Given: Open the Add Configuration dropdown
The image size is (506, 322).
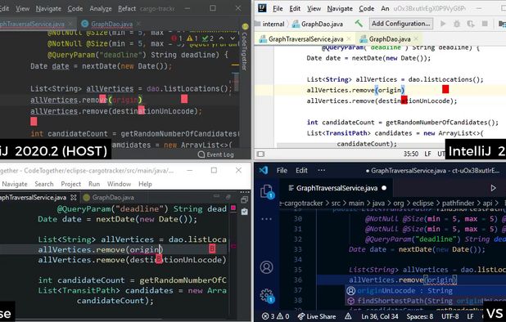Looking at the screenshot, I should [x=401, y=24].
